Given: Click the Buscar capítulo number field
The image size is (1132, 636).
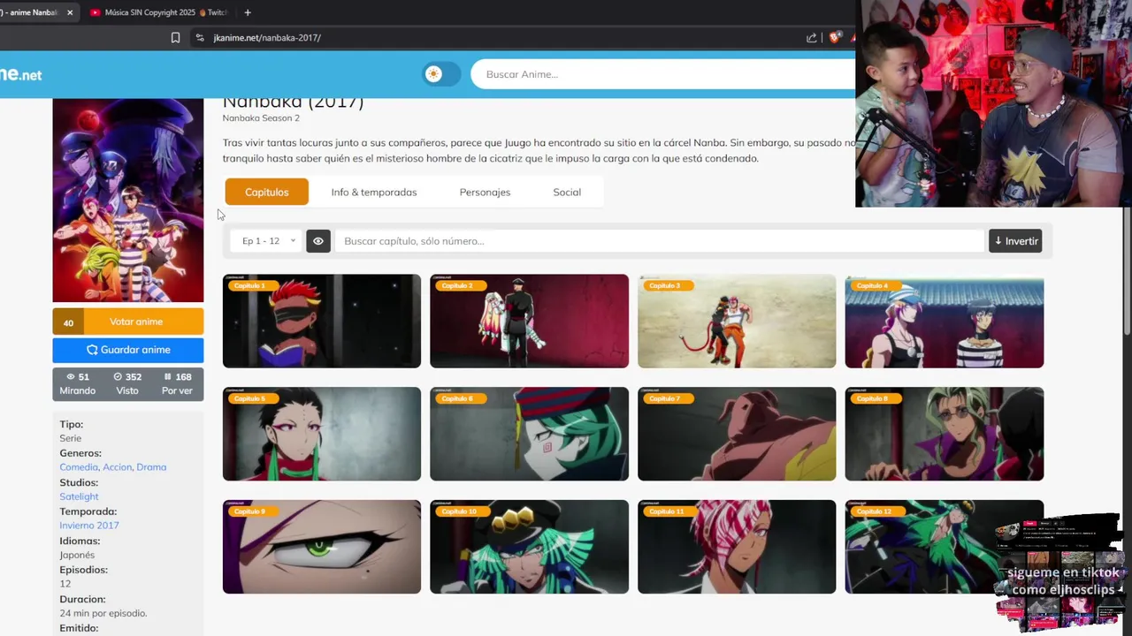Looking at the screenshot, I should click(x=659, y=241).
